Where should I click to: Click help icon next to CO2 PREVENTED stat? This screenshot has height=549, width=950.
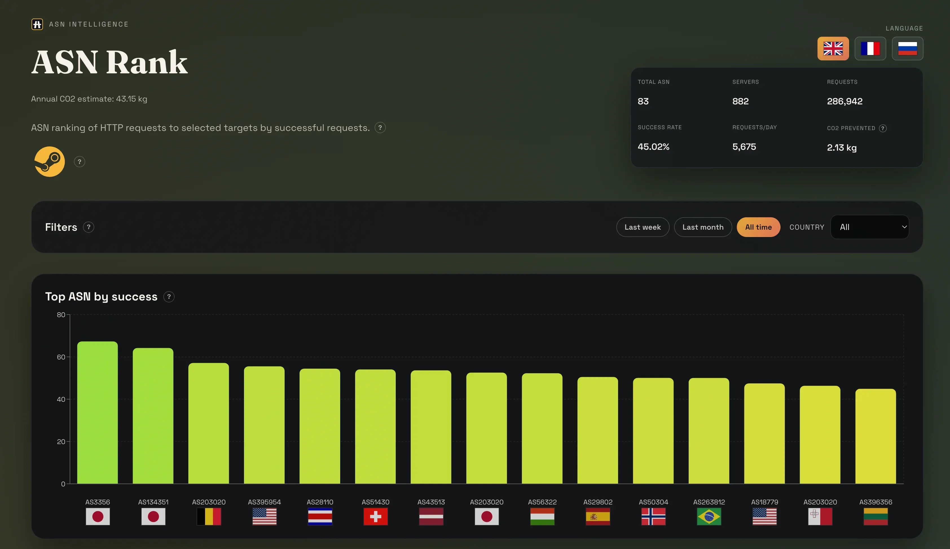(883, 128)
